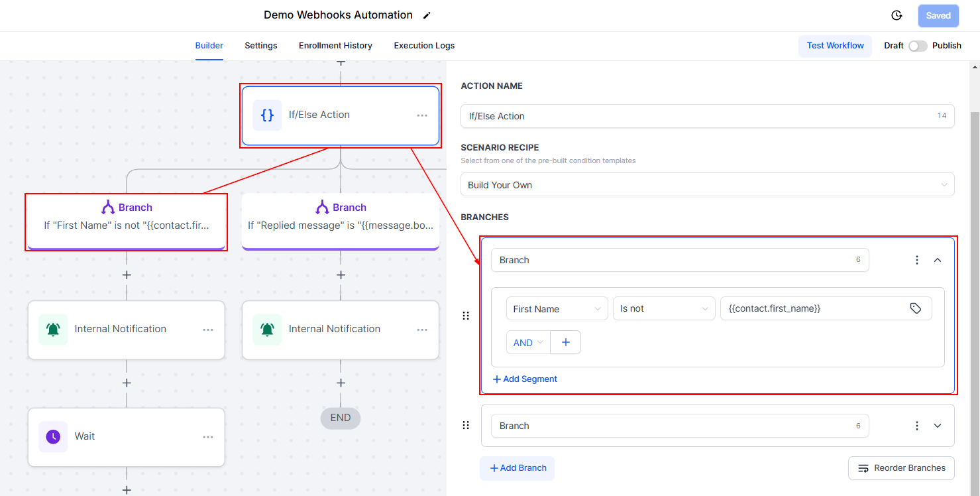Open the If/Else Action node options menu
Screen dimensions: 980x496
click(422, 115)
